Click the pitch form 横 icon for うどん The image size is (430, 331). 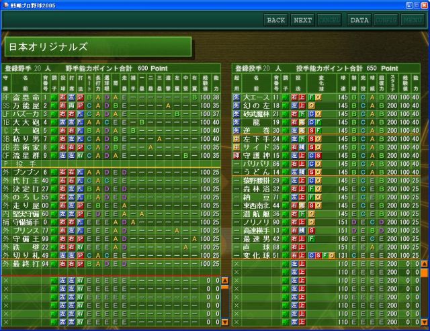[302, 173]
